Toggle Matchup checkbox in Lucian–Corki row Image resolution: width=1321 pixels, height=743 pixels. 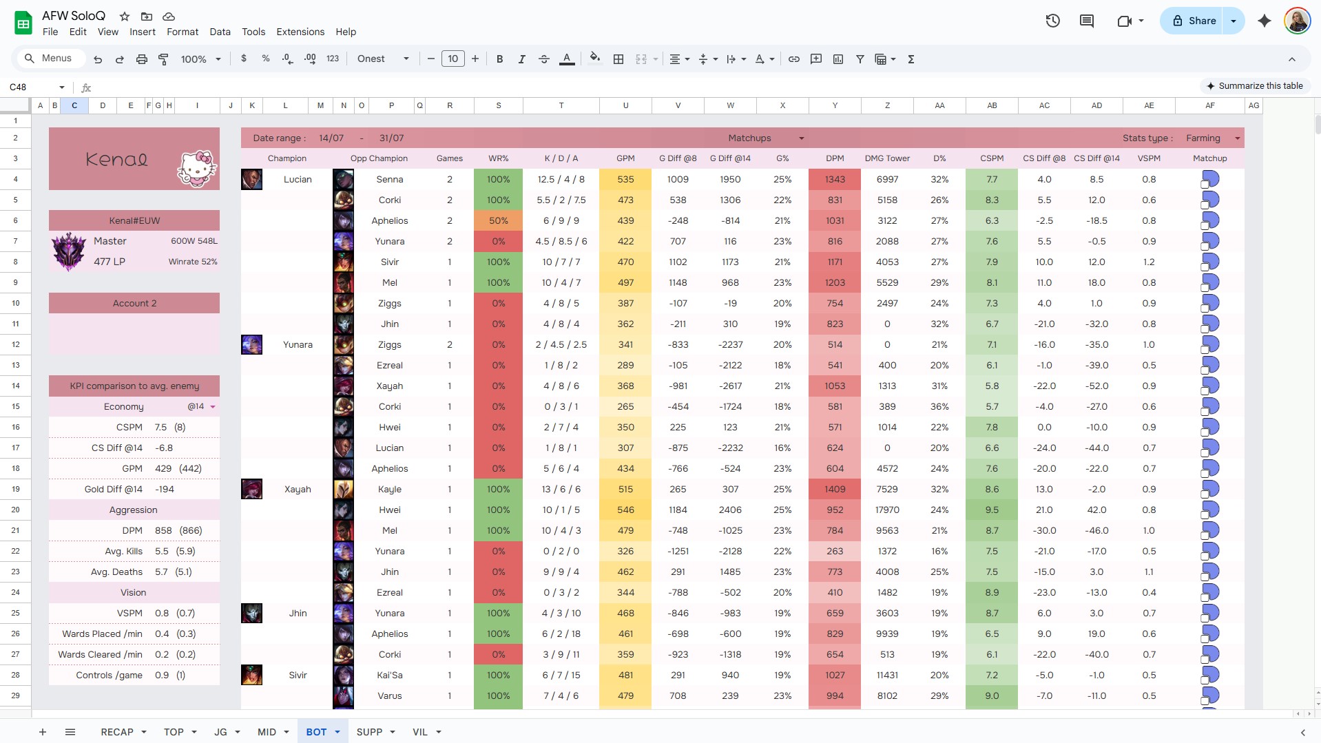(x=1205, y=205)
